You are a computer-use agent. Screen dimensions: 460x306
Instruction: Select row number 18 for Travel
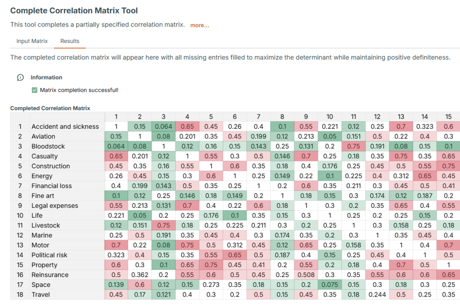[20, 295]
